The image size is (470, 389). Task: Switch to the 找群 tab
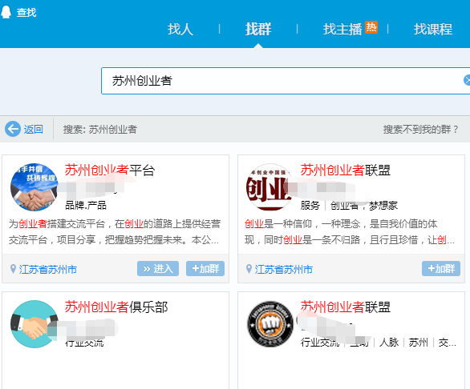(258, 29)
